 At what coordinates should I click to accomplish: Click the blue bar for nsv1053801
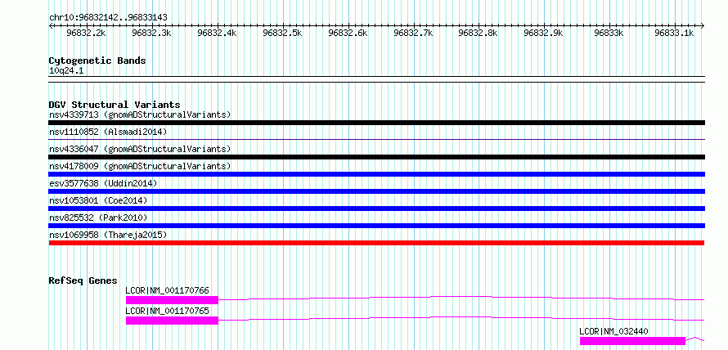(x=376, y=209)
